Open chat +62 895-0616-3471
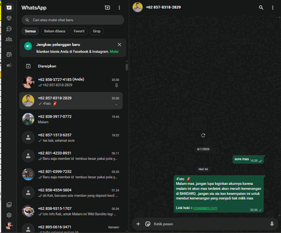 click(71, 227)
